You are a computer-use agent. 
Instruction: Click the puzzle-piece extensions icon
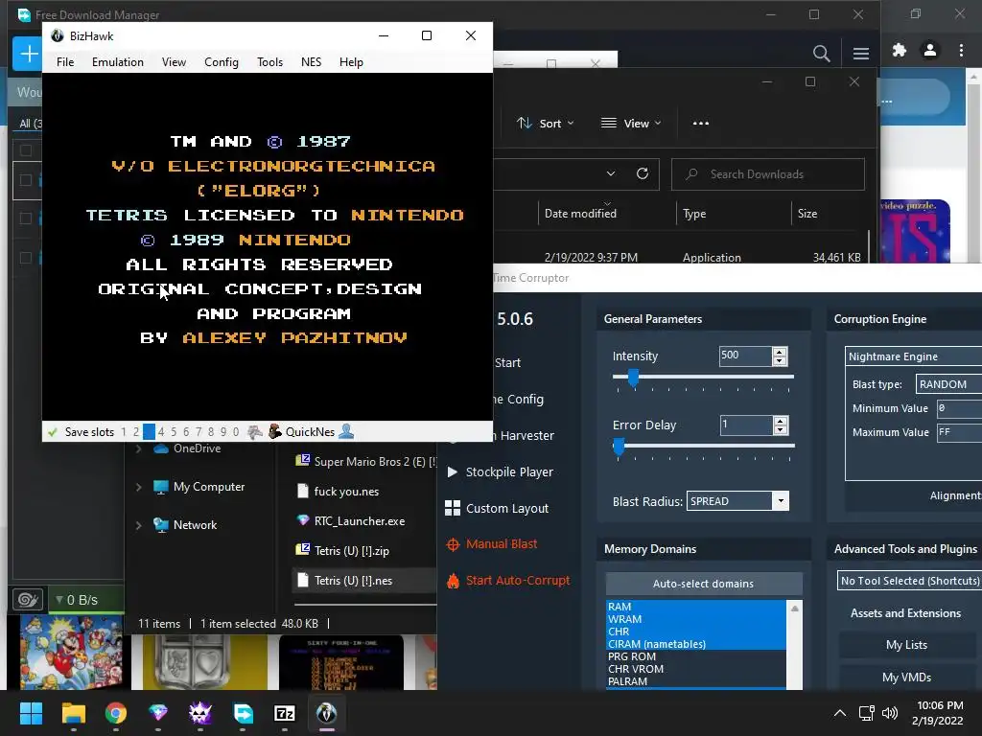(x=900, y=50)
